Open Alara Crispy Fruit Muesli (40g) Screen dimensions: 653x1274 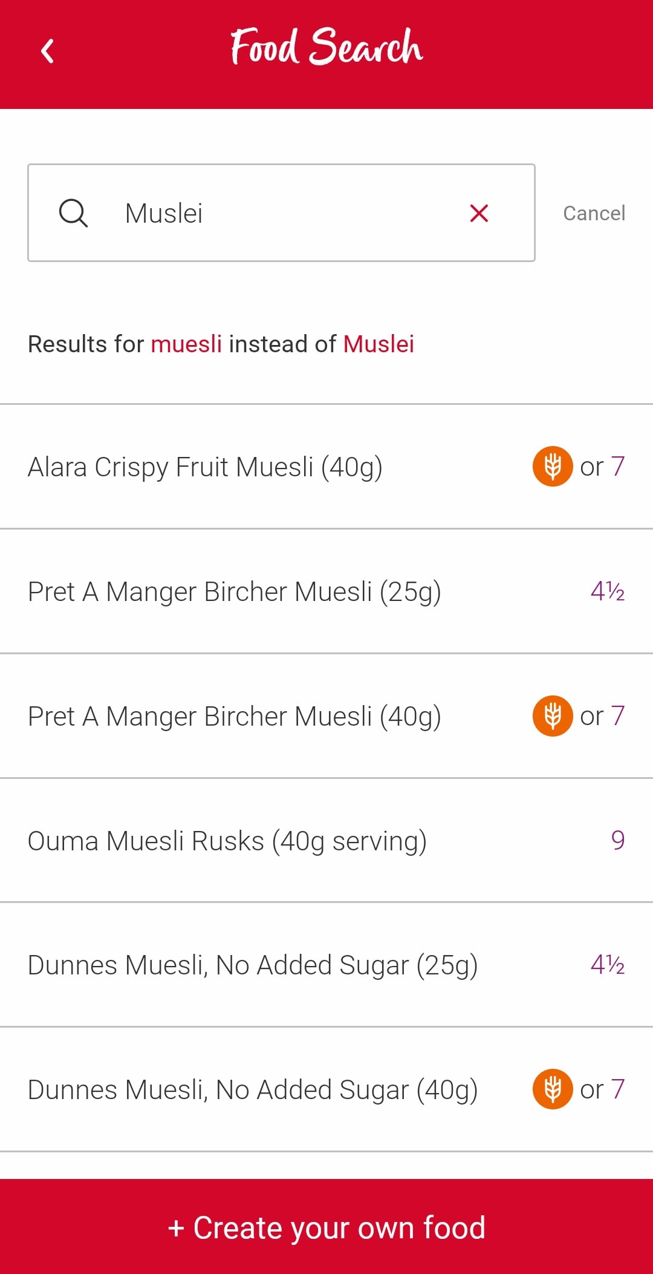(326, 467)
